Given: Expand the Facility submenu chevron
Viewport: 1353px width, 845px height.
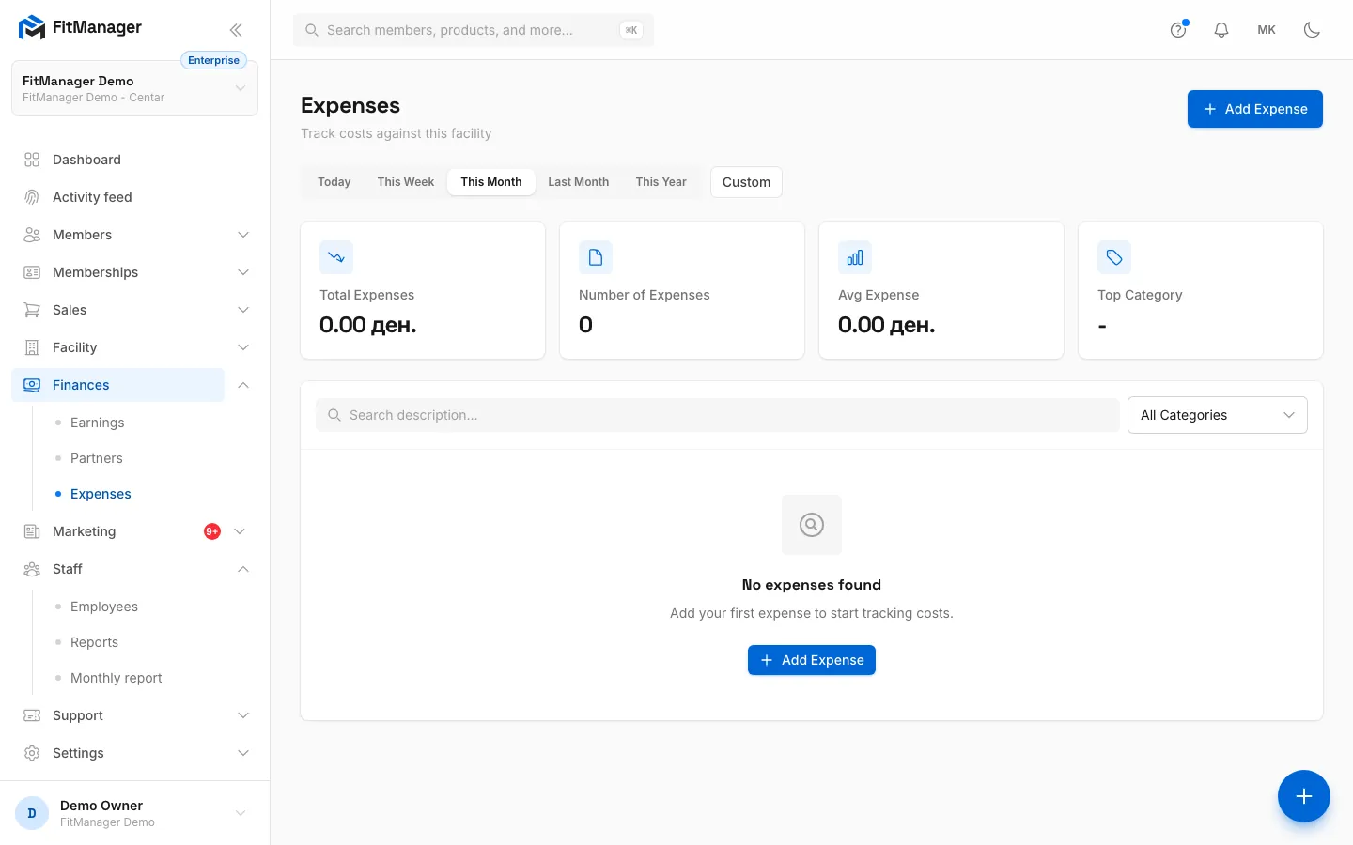Looking at the screenshot, I should coord(243,347).
